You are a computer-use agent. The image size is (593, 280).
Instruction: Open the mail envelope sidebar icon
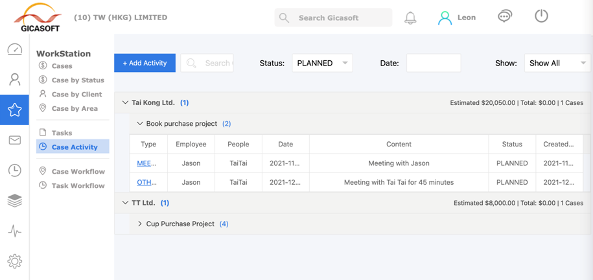[x=14, y=140]
